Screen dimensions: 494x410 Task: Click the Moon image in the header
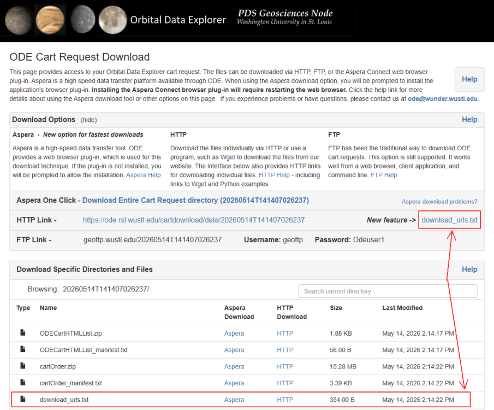[112, 20]
